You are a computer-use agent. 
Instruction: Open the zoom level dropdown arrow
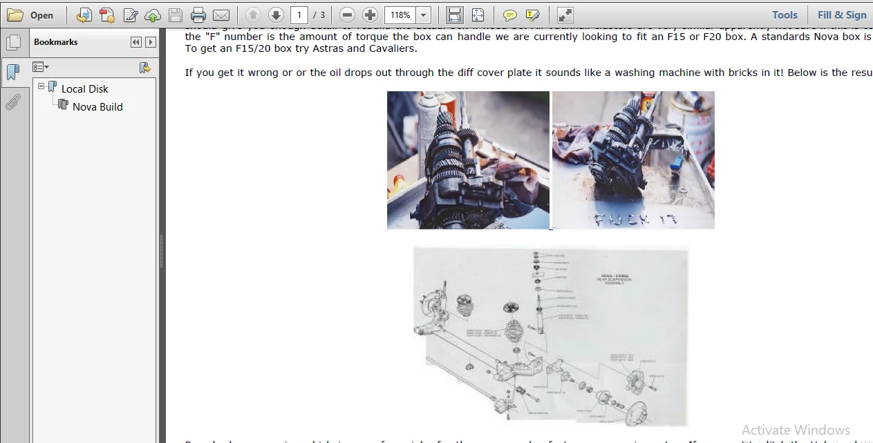[423, 15]
